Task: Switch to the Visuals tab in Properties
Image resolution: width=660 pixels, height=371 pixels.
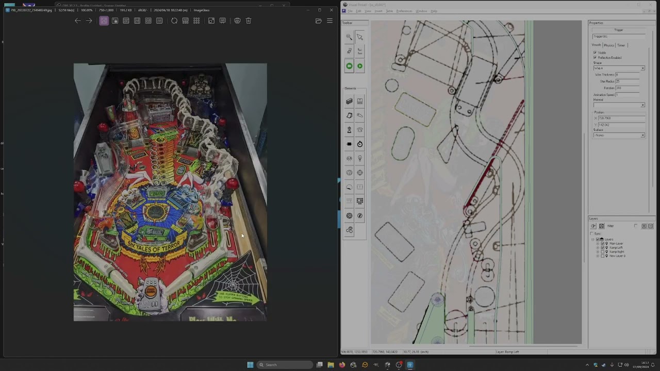Action: [597, 45]
